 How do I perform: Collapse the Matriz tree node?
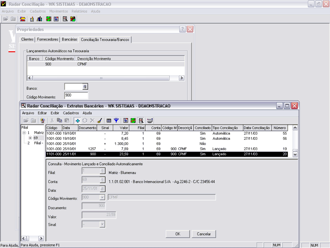click(24, 133)
